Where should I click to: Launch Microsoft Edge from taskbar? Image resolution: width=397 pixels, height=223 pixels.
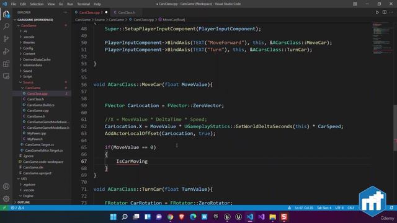(193, 217)
